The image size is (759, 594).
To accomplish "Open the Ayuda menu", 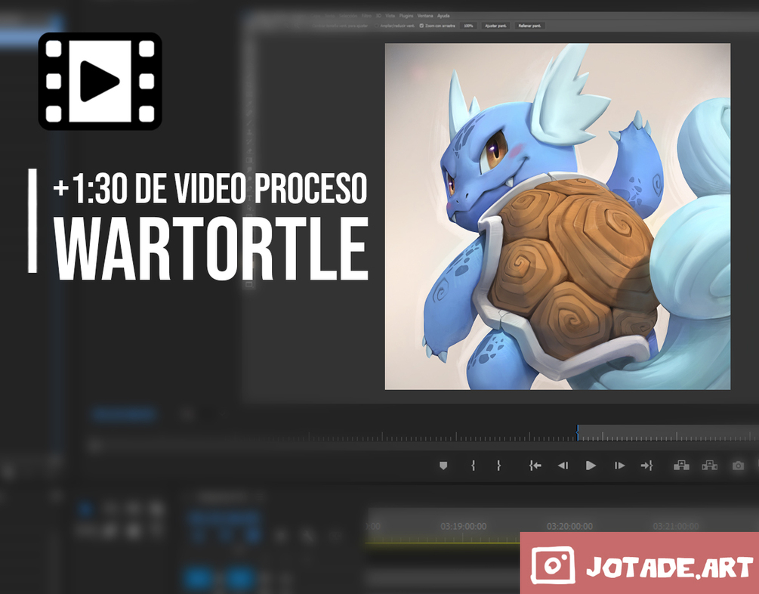I will (443, 16).
